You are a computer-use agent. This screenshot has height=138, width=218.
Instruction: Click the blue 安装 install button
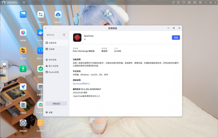pyautogui.click(x=176, y=37)
